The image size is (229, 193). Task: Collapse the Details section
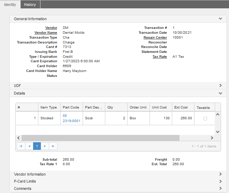point(220,93)
